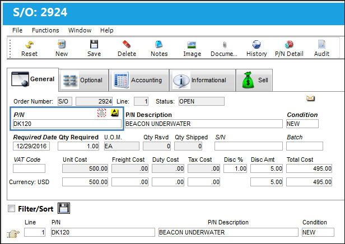Click the Status field OPEN
This screenshot has width=345, height=244.
click(202, 101)
